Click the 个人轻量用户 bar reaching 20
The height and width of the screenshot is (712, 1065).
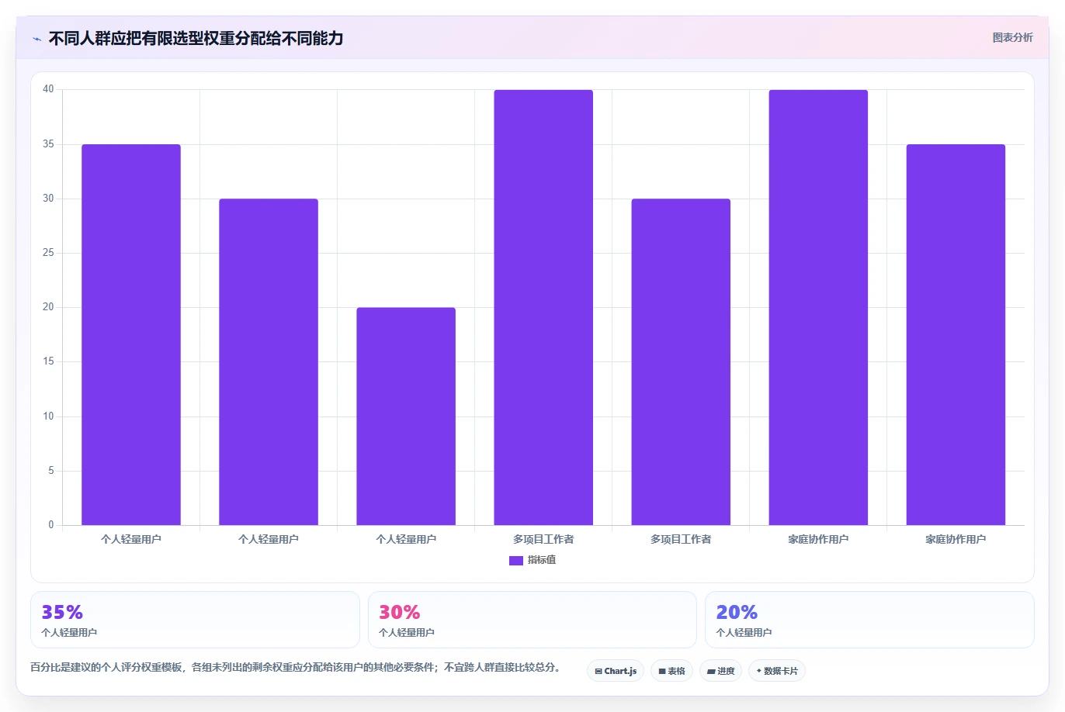click(406, 416)
